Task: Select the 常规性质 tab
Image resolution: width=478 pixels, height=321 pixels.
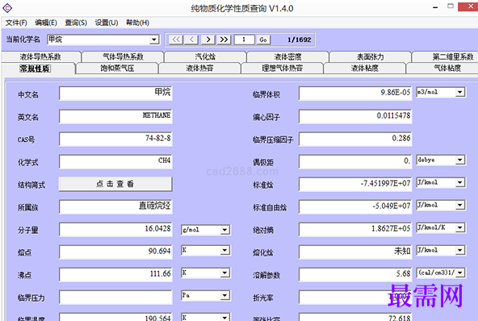Action: coord(35,69)
